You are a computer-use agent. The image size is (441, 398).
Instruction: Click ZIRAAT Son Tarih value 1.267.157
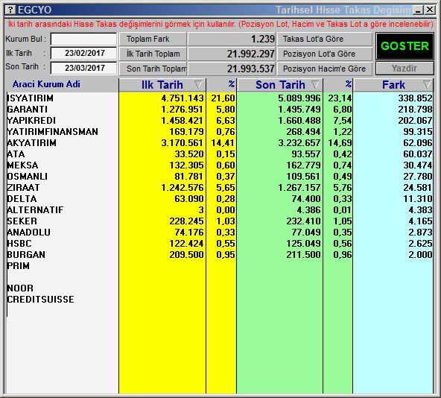[299, 188]
